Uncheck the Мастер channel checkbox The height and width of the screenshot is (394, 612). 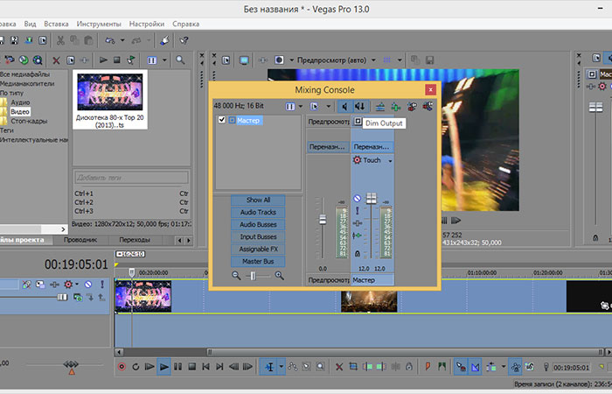click(222, 120)
